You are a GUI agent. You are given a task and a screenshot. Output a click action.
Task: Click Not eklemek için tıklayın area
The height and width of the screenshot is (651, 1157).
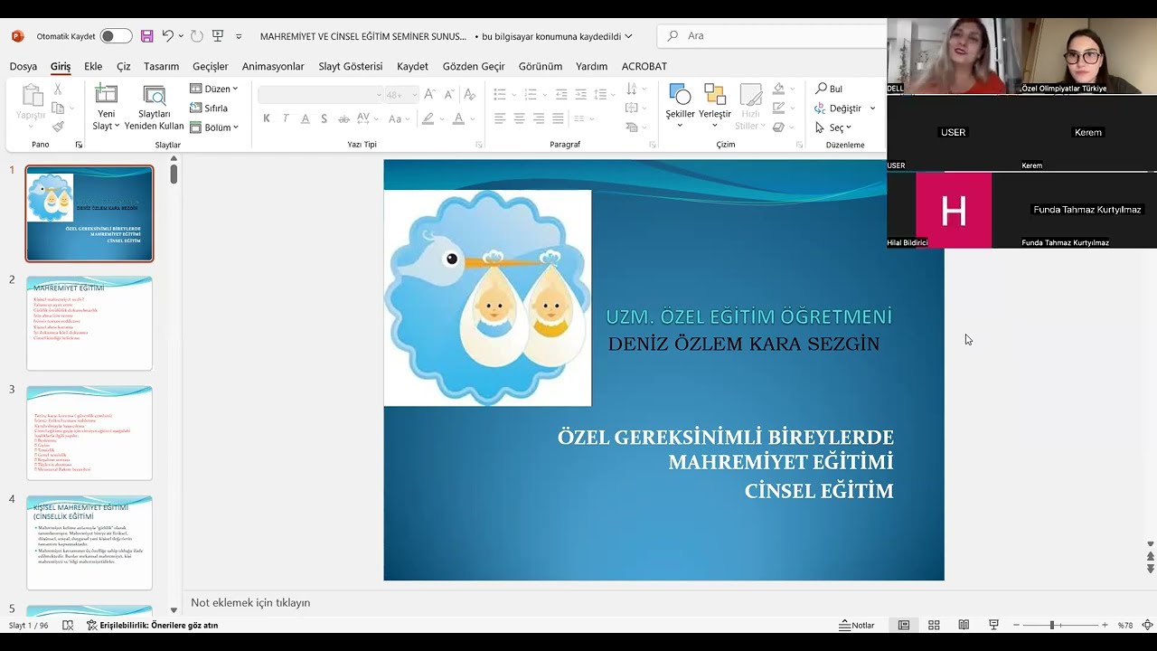250,602
